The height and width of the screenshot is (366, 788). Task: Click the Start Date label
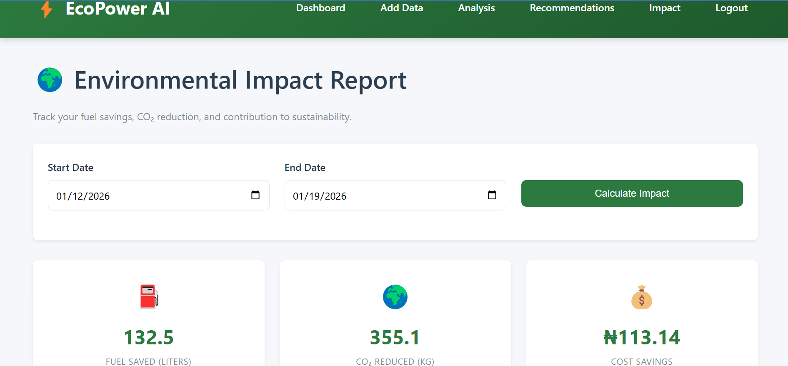pos(70,168)
